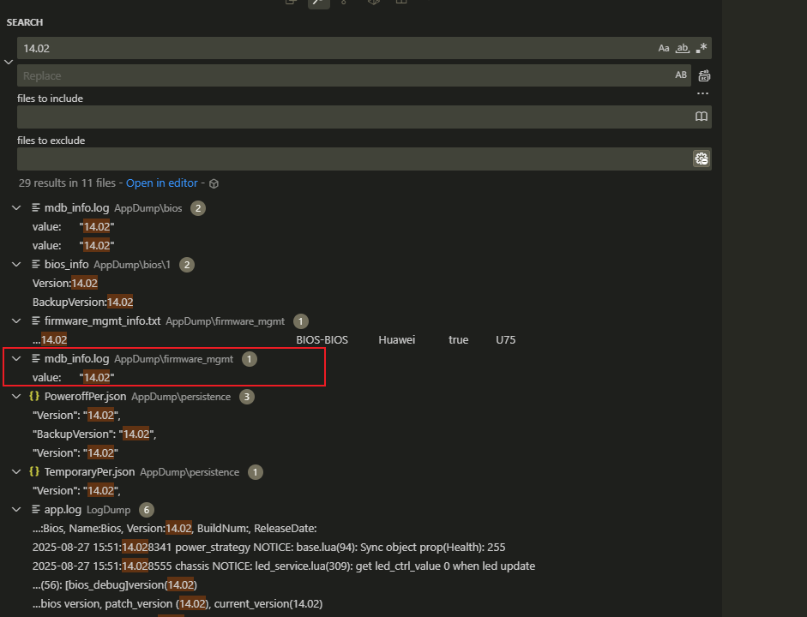
Task: Open mdb_info.log under AppDump\firmware_mgmt
Action: point(76,359)
